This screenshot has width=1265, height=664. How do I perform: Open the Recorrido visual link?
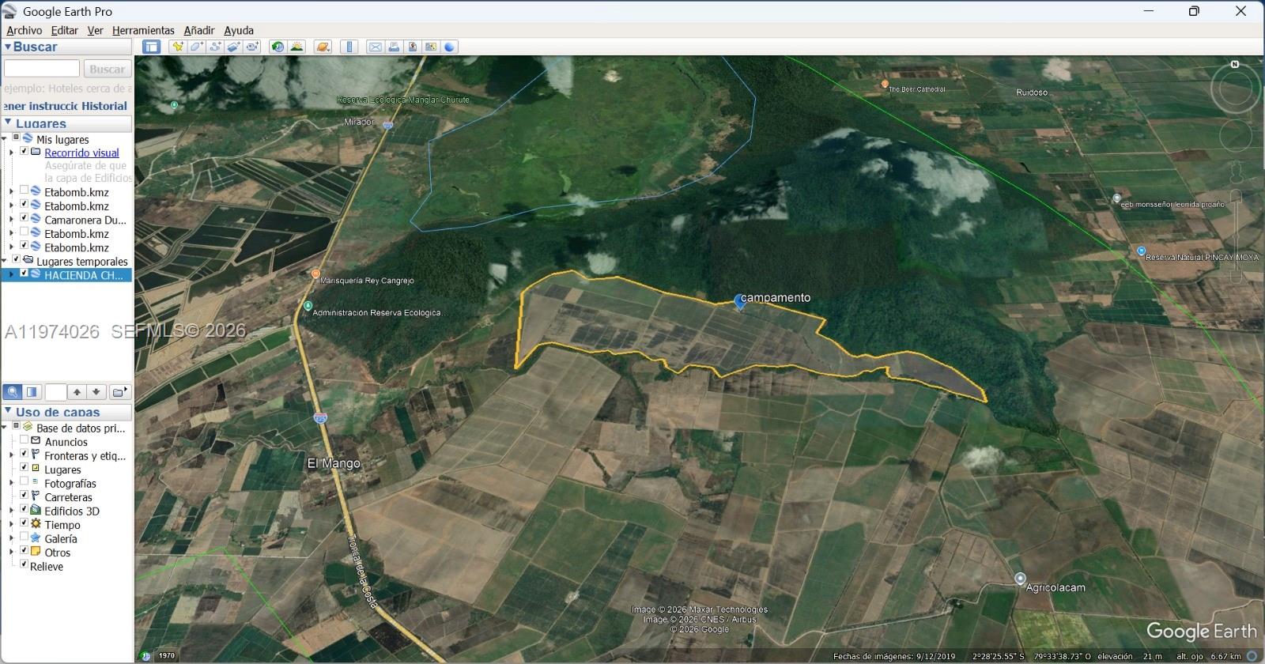point(81,153)
